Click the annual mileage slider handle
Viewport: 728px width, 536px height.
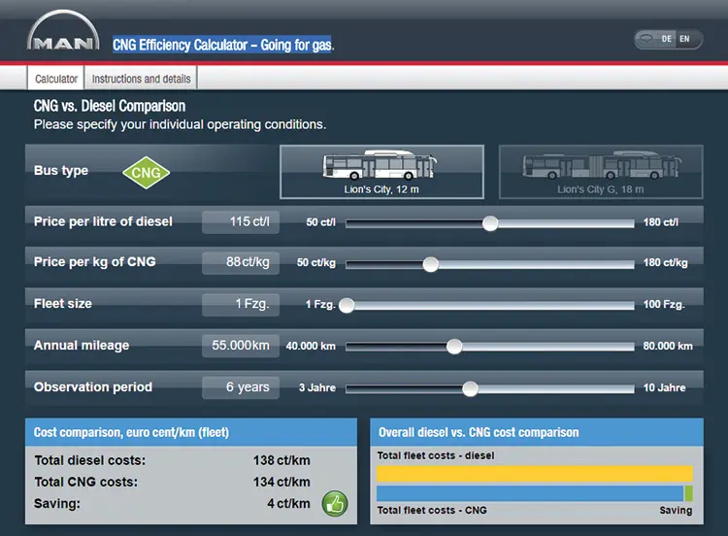(x=454, y=346)
